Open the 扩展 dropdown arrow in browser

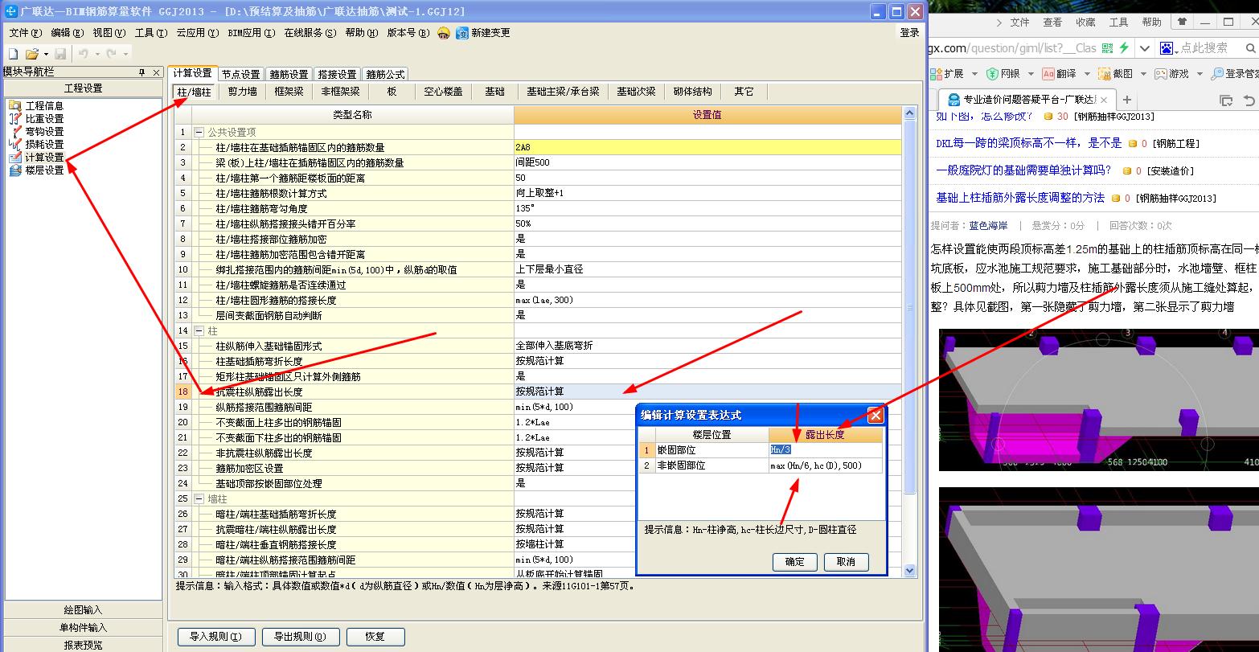tap(974, 74)
